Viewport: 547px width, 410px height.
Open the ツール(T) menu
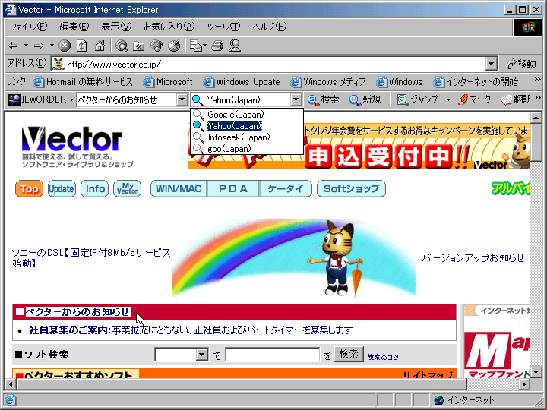[x=223, y=27]
